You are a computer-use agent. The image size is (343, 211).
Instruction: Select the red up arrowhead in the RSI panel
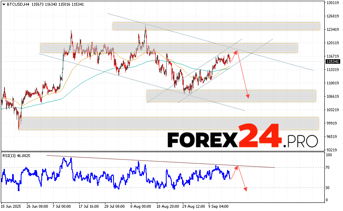point(238,166)
